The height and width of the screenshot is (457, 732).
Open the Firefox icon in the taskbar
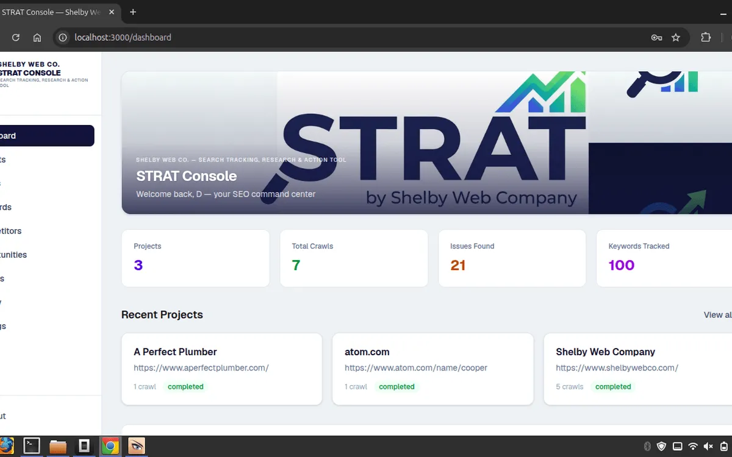6,447
